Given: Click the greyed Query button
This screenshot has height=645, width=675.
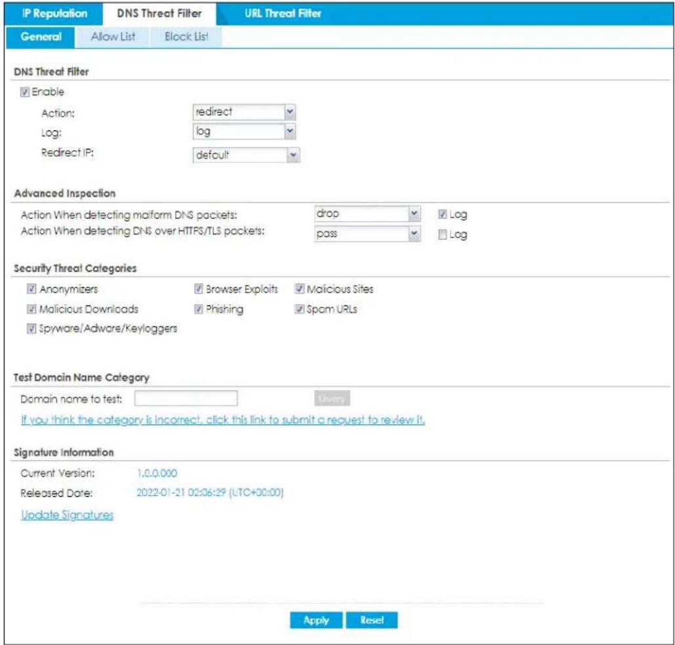Looking at the screenshot, I should 332,399.
